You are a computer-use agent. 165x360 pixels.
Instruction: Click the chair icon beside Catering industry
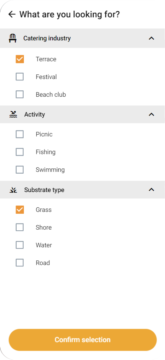tap(13, 38)
